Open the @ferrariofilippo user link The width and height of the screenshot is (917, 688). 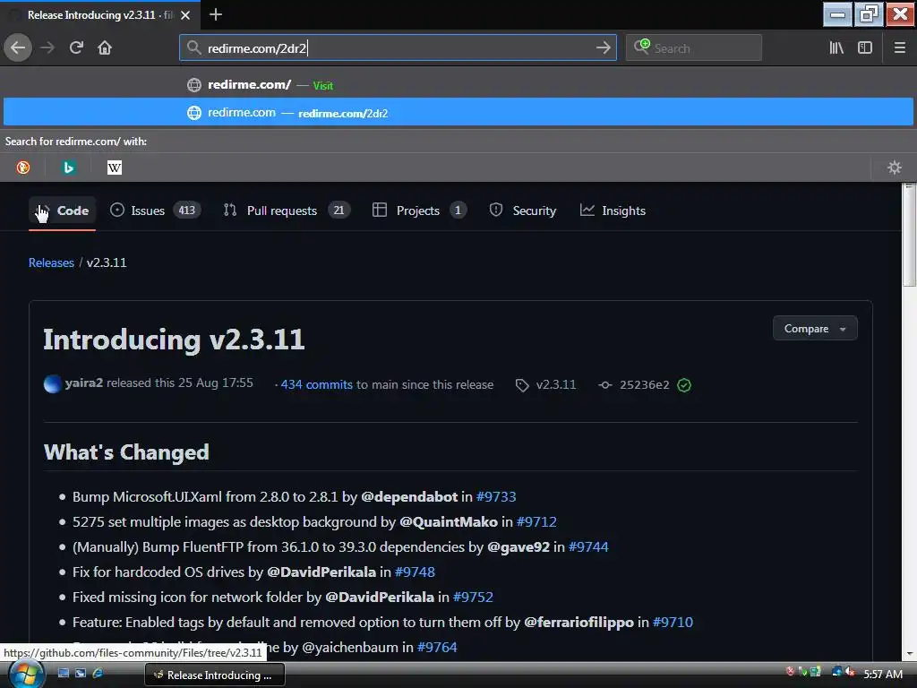coord(579,623)
